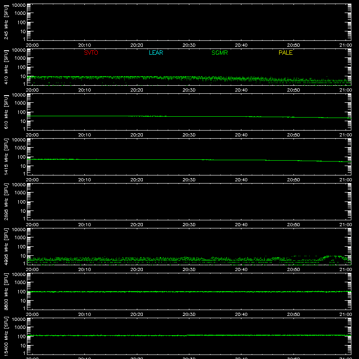The image size is (359, 359).
Task: Click 20:20 tick under the 4995 MHz panel
Action: (137, 270)
